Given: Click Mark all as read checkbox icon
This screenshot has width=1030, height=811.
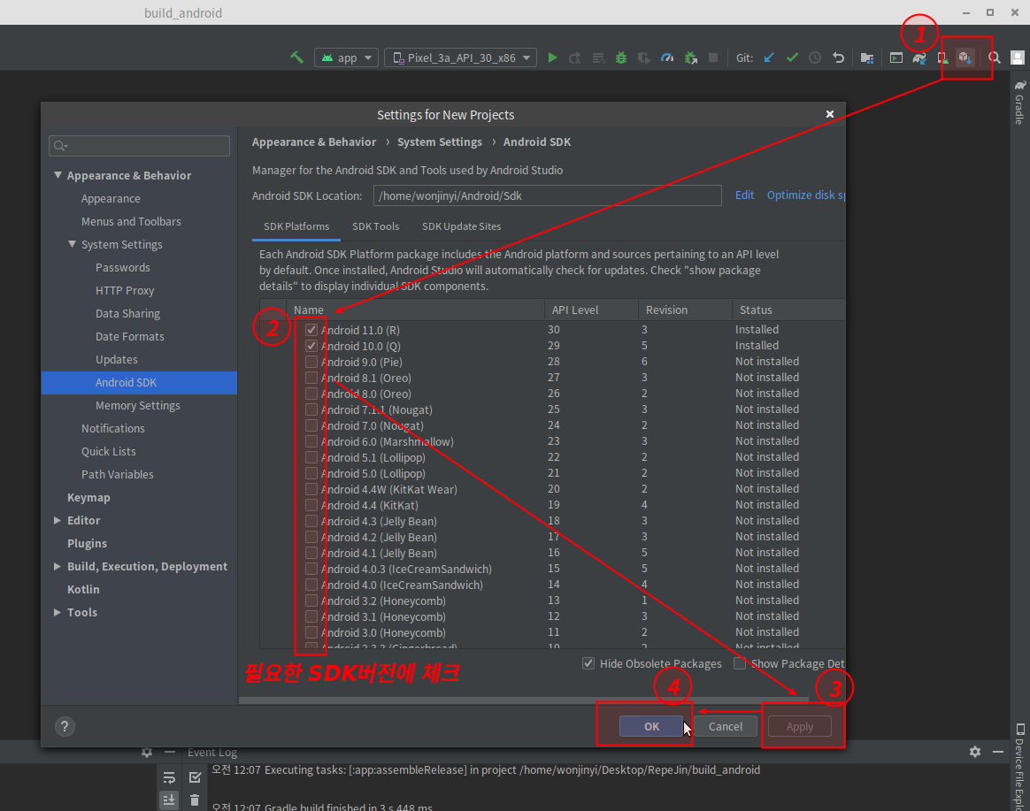Looking at the screenshot, I should pos(195,777).
